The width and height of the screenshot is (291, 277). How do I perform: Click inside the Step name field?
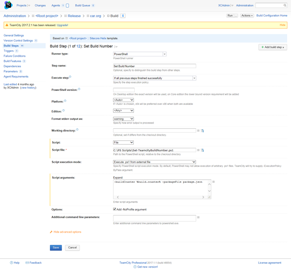tap(154, 66)
